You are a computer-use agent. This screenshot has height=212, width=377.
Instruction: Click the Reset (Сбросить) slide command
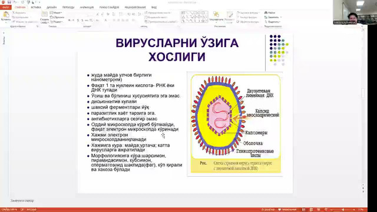coord(57,17)
